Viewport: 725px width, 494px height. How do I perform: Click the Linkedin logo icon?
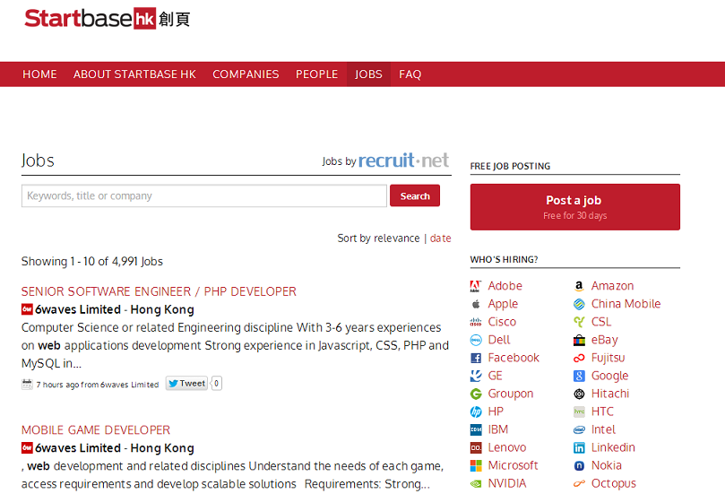click(x=579, y=447)
